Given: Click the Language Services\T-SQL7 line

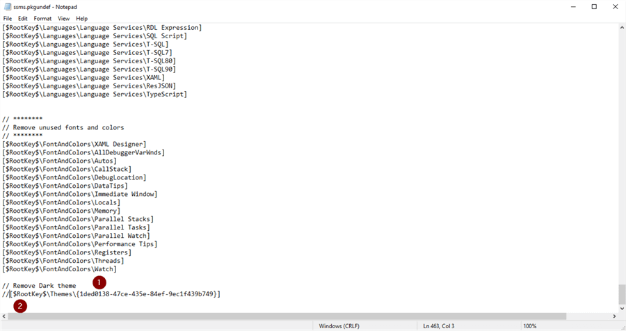Looking at the screenshot, I should (x=87, y=53).
